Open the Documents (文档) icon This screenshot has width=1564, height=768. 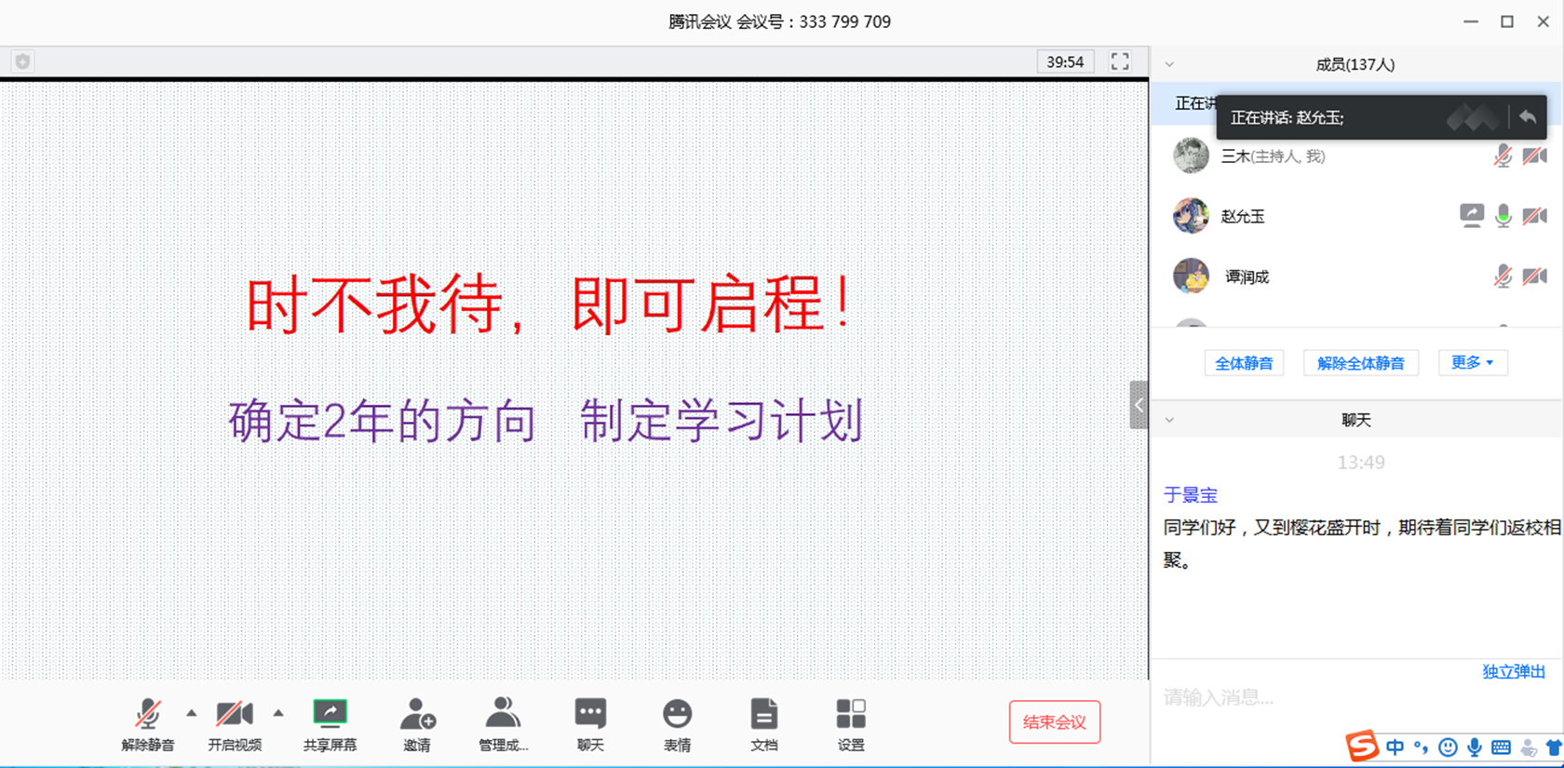(x=763, y=715)
